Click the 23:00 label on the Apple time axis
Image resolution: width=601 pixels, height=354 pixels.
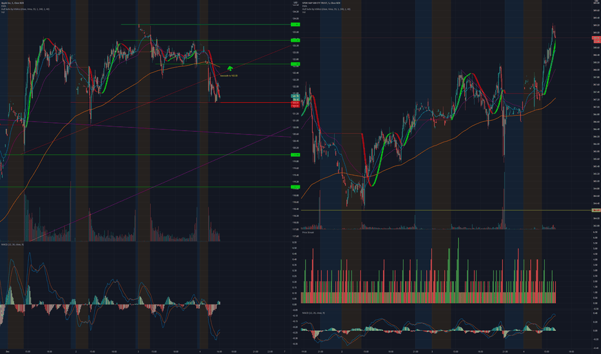click(x=270, y=351)
